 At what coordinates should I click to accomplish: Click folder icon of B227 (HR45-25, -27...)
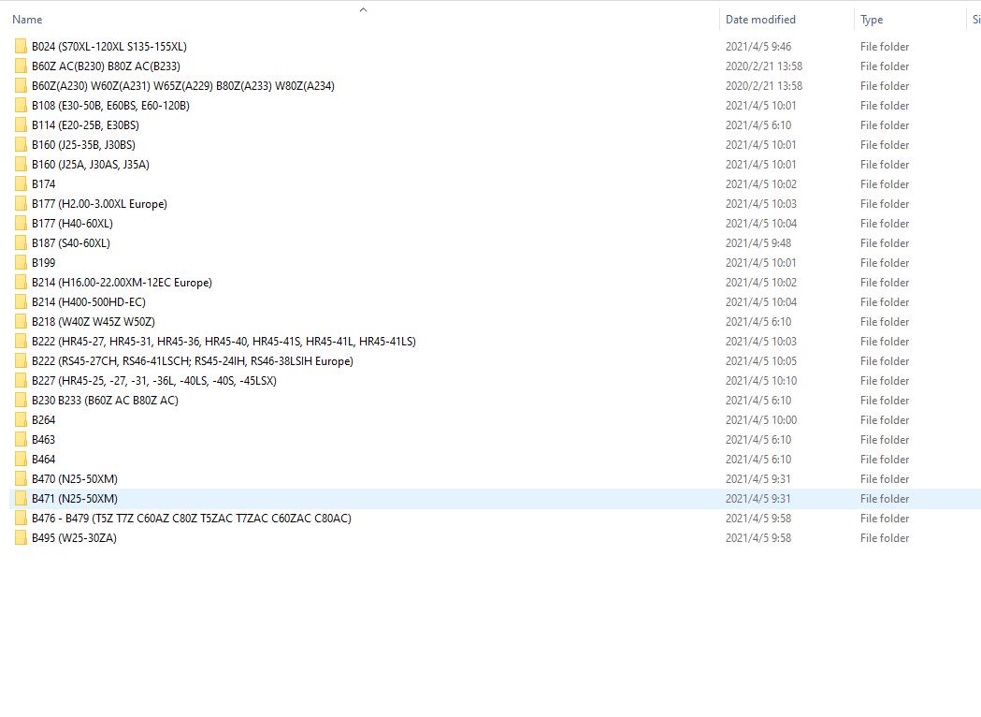pos(21,381)
